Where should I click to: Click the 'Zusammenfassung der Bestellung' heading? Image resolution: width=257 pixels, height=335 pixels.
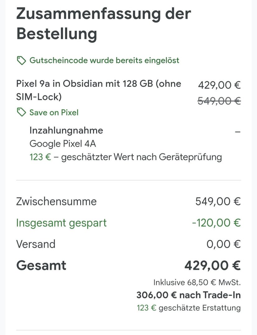pyautogui.click(x=103, y=24)
